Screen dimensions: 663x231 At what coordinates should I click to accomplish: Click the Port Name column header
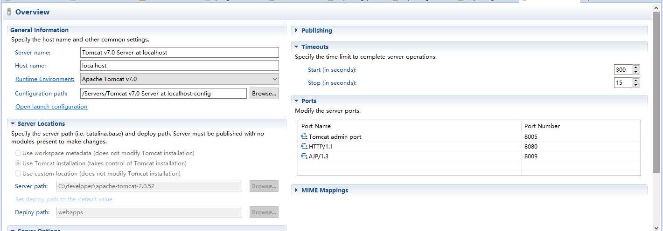tap(410, 126)
